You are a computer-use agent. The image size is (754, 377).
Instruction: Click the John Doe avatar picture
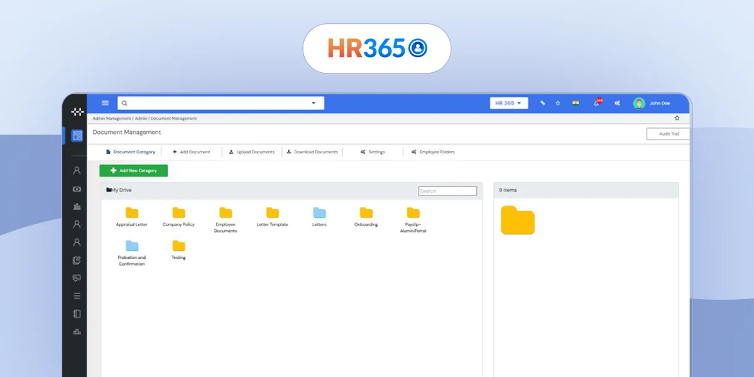pyautogui.click(x=639, y=103)
